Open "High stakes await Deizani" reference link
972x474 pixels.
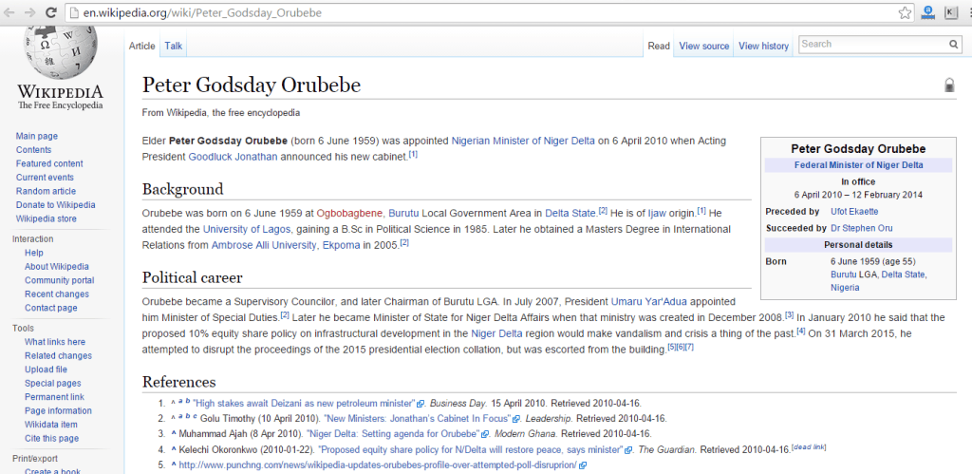pos(304,404)
